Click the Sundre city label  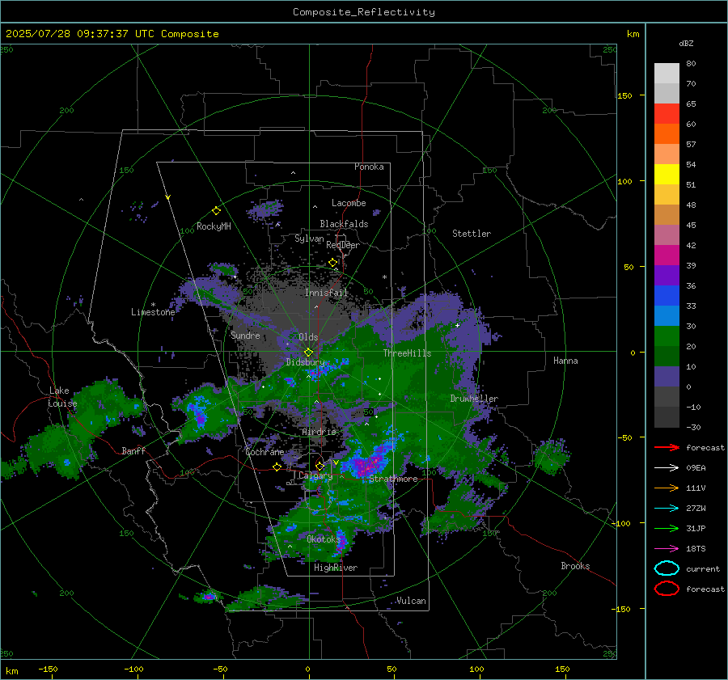pyautogui.click(x=245, y=336)
